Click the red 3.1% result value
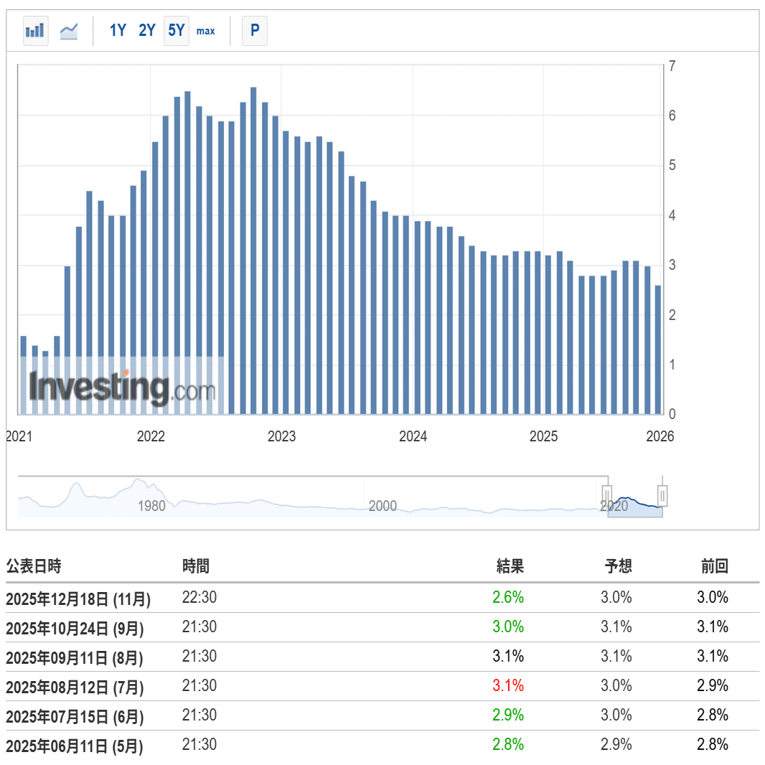765x765 pixels. coord(508,686)
